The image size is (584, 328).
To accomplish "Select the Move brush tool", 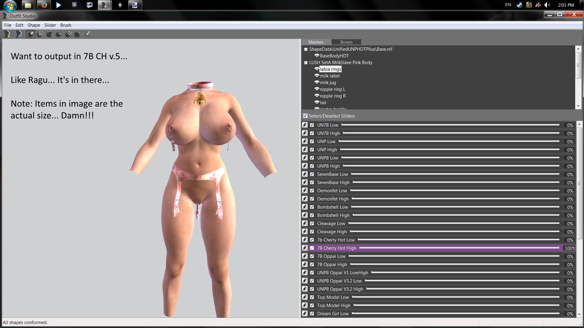I will 68,34.
